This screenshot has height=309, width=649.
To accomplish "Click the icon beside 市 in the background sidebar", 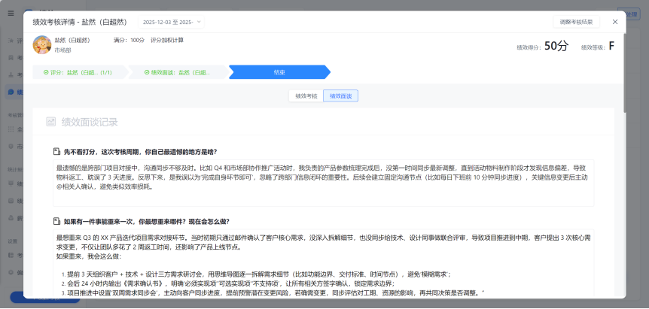I will [x=11, y=147].
